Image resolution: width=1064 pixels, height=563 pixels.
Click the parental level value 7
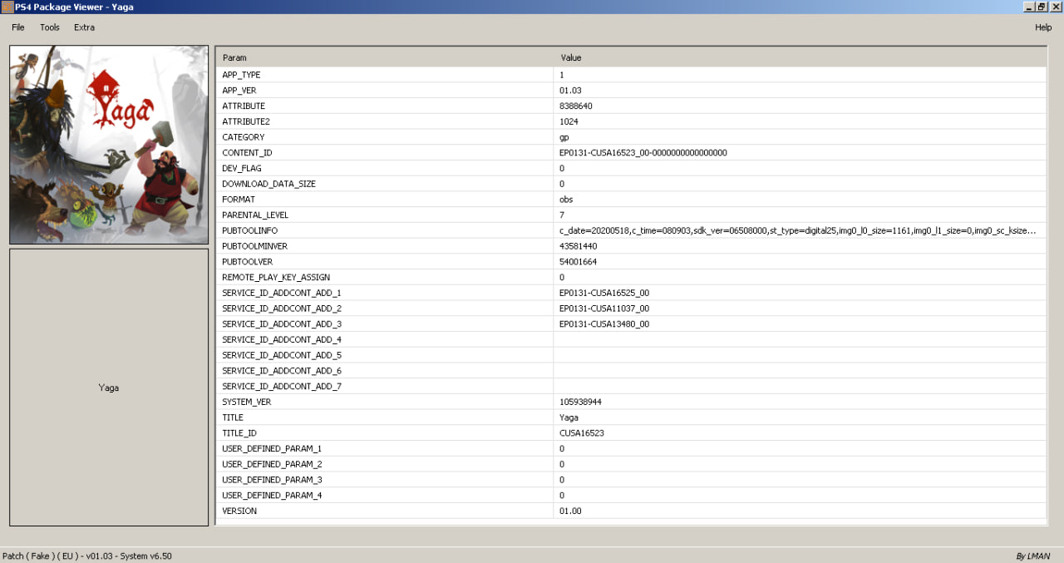[x=562, y=215]
